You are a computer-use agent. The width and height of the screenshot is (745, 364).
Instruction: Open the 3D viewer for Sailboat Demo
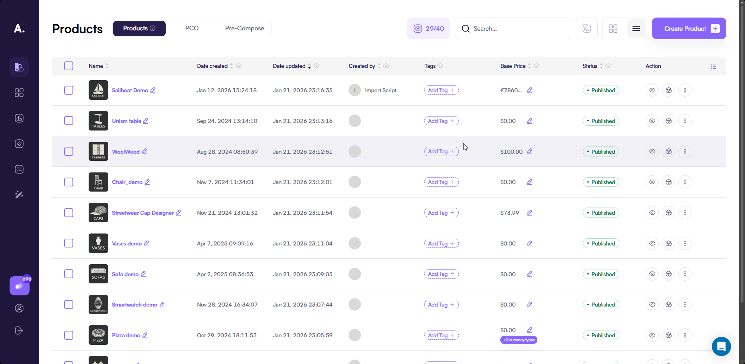point(668,90)
